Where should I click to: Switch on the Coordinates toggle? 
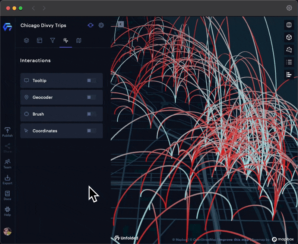91,131
